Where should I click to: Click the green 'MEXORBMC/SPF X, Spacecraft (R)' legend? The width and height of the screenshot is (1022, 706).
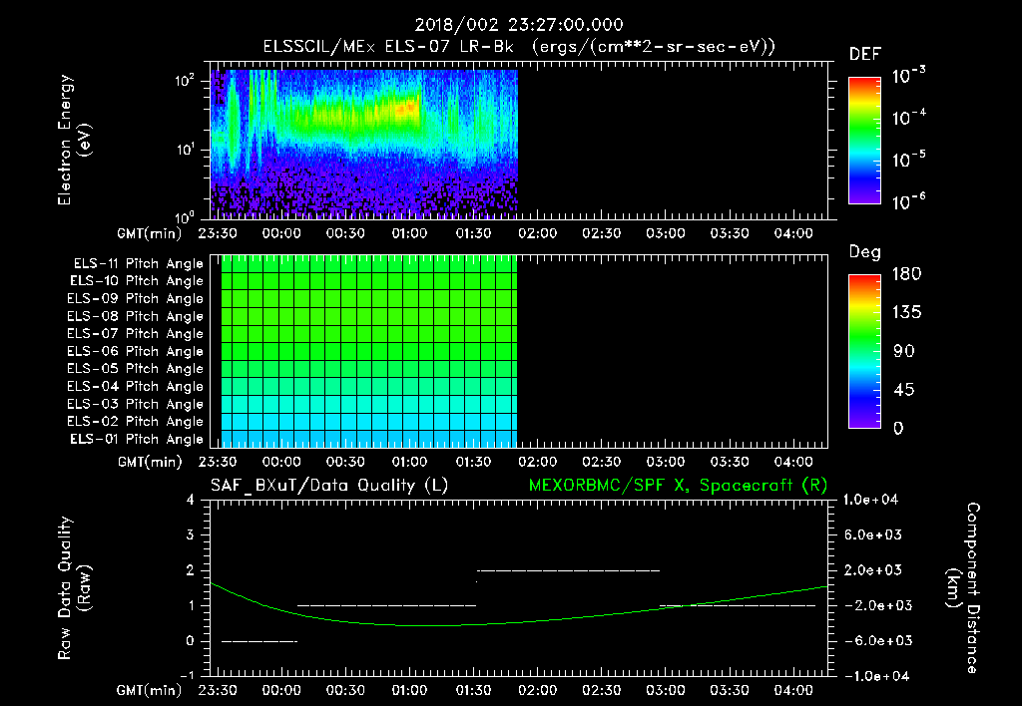[678, 486]
